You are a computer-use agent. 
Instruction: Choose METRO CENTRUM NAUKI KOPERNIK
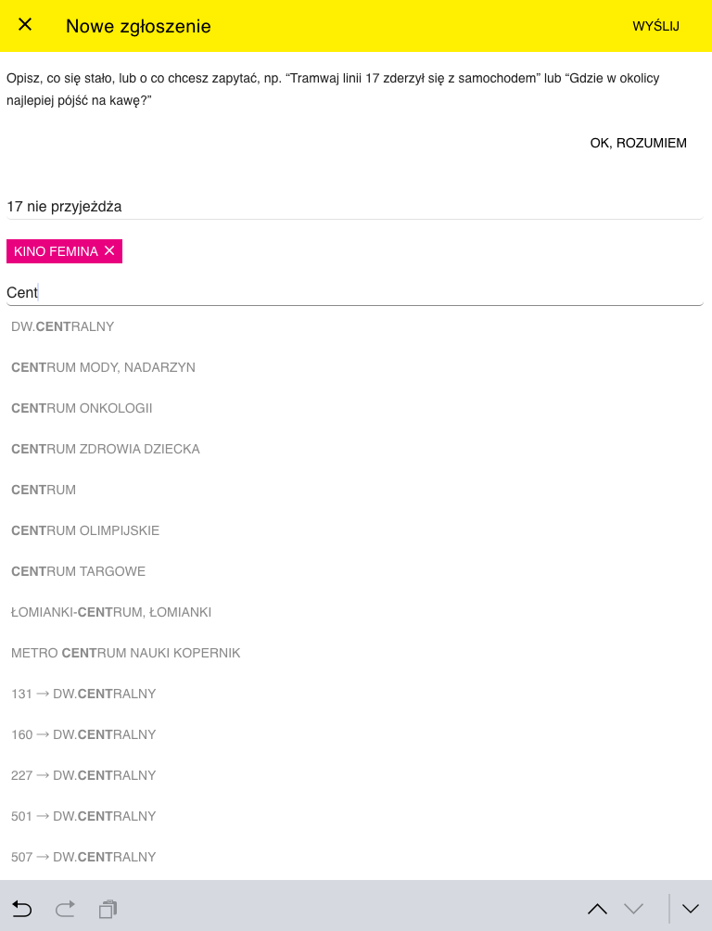pos(356,653)
